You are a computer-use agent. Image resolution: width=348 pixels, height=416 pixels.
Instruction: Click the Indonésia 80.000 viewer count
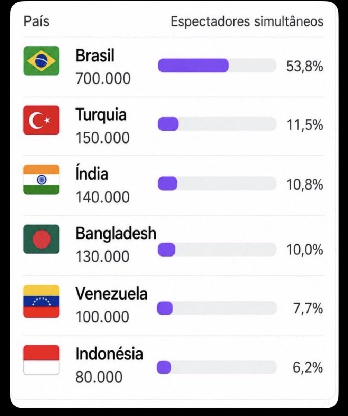(x=99, y=377)
